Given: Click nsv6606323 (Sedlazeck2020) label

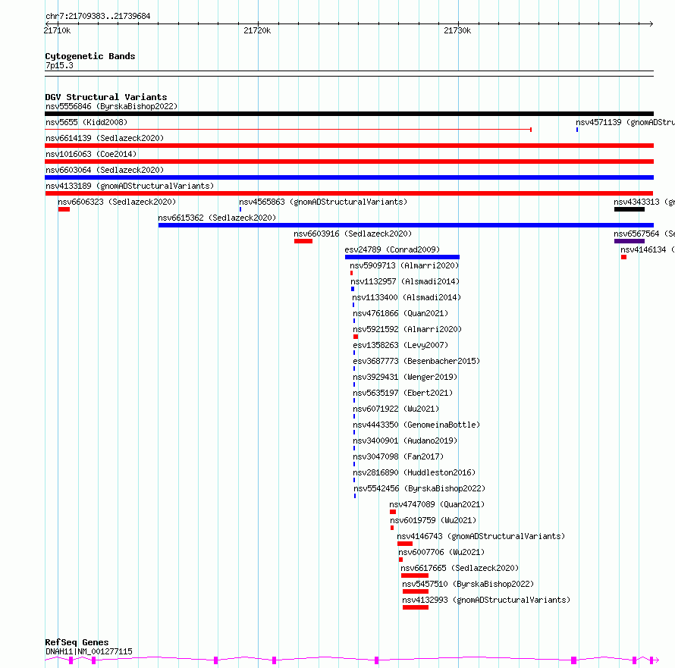Looking at the screenshot, I should [117, 202].
